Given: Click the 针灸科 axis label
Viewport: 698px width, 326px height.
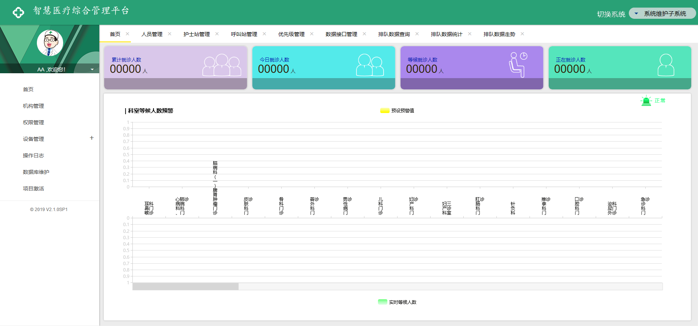Looking at the screenshot, I should 513,208.
